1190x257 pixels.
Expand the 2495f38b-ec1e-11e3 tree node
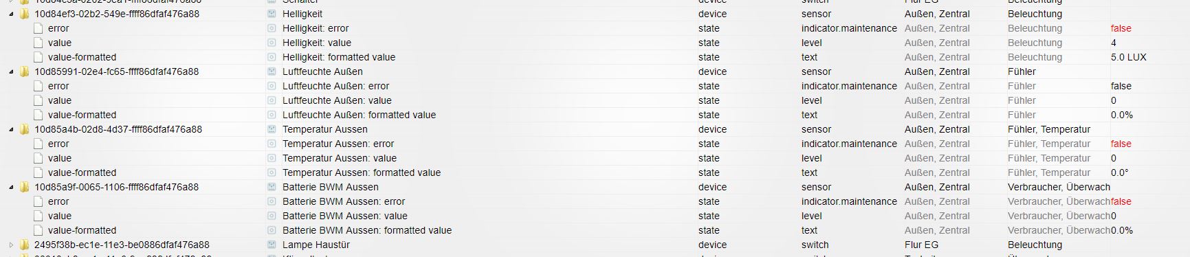11,245
